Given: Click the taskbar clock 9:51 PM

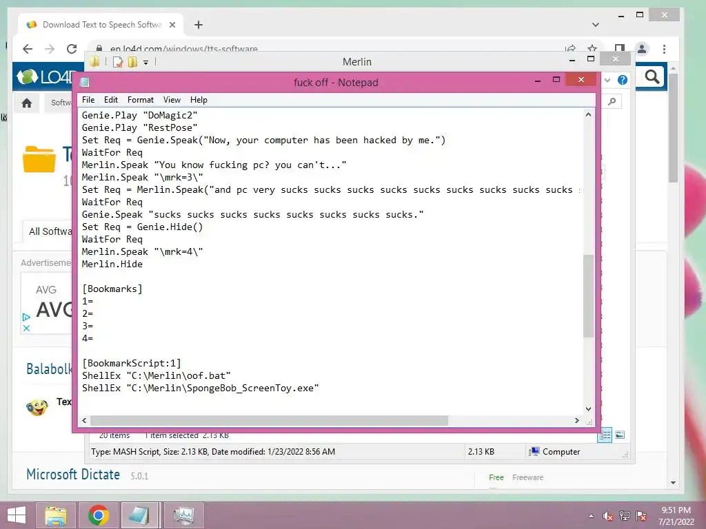Looking at the screenshot, I should click(x=676, y=510).
